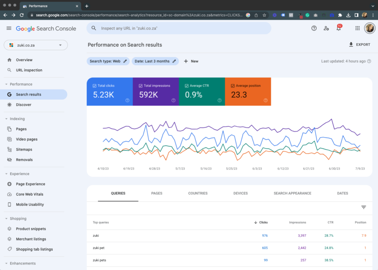Switch to the Pages tab
This screenshot has height=270, width=378.
(x=157, y=193)
